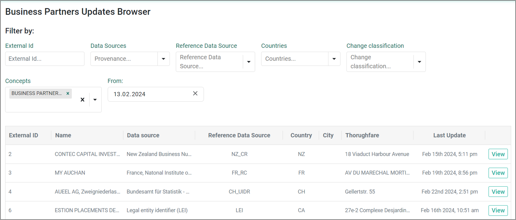
Task: Clear all selected Concepts values
Action: click(82, 100)
